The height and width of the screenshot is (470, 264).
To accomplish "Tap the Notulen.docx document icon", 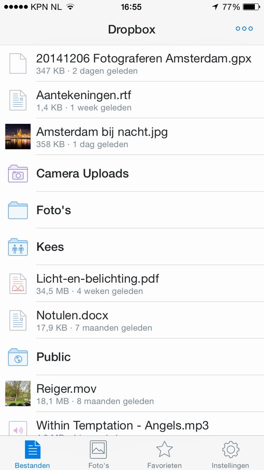I will [x=18, y=320].
